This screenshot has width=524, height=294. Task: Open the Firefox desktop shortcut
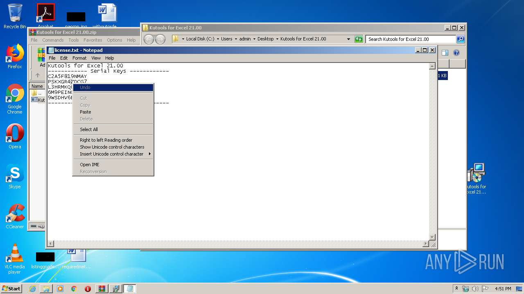point(15,56)
